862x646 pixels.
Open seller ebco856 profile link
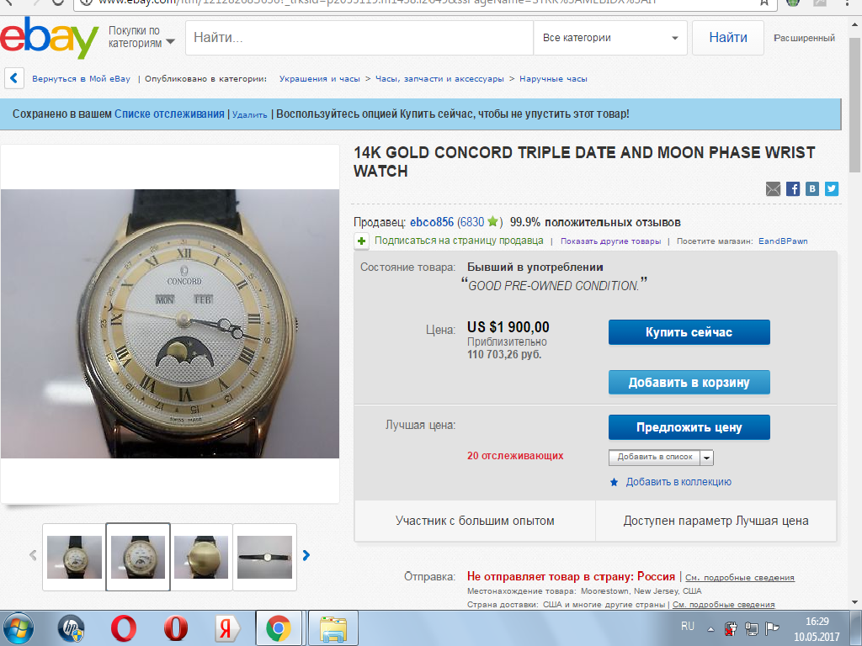(x=432, y=222)
